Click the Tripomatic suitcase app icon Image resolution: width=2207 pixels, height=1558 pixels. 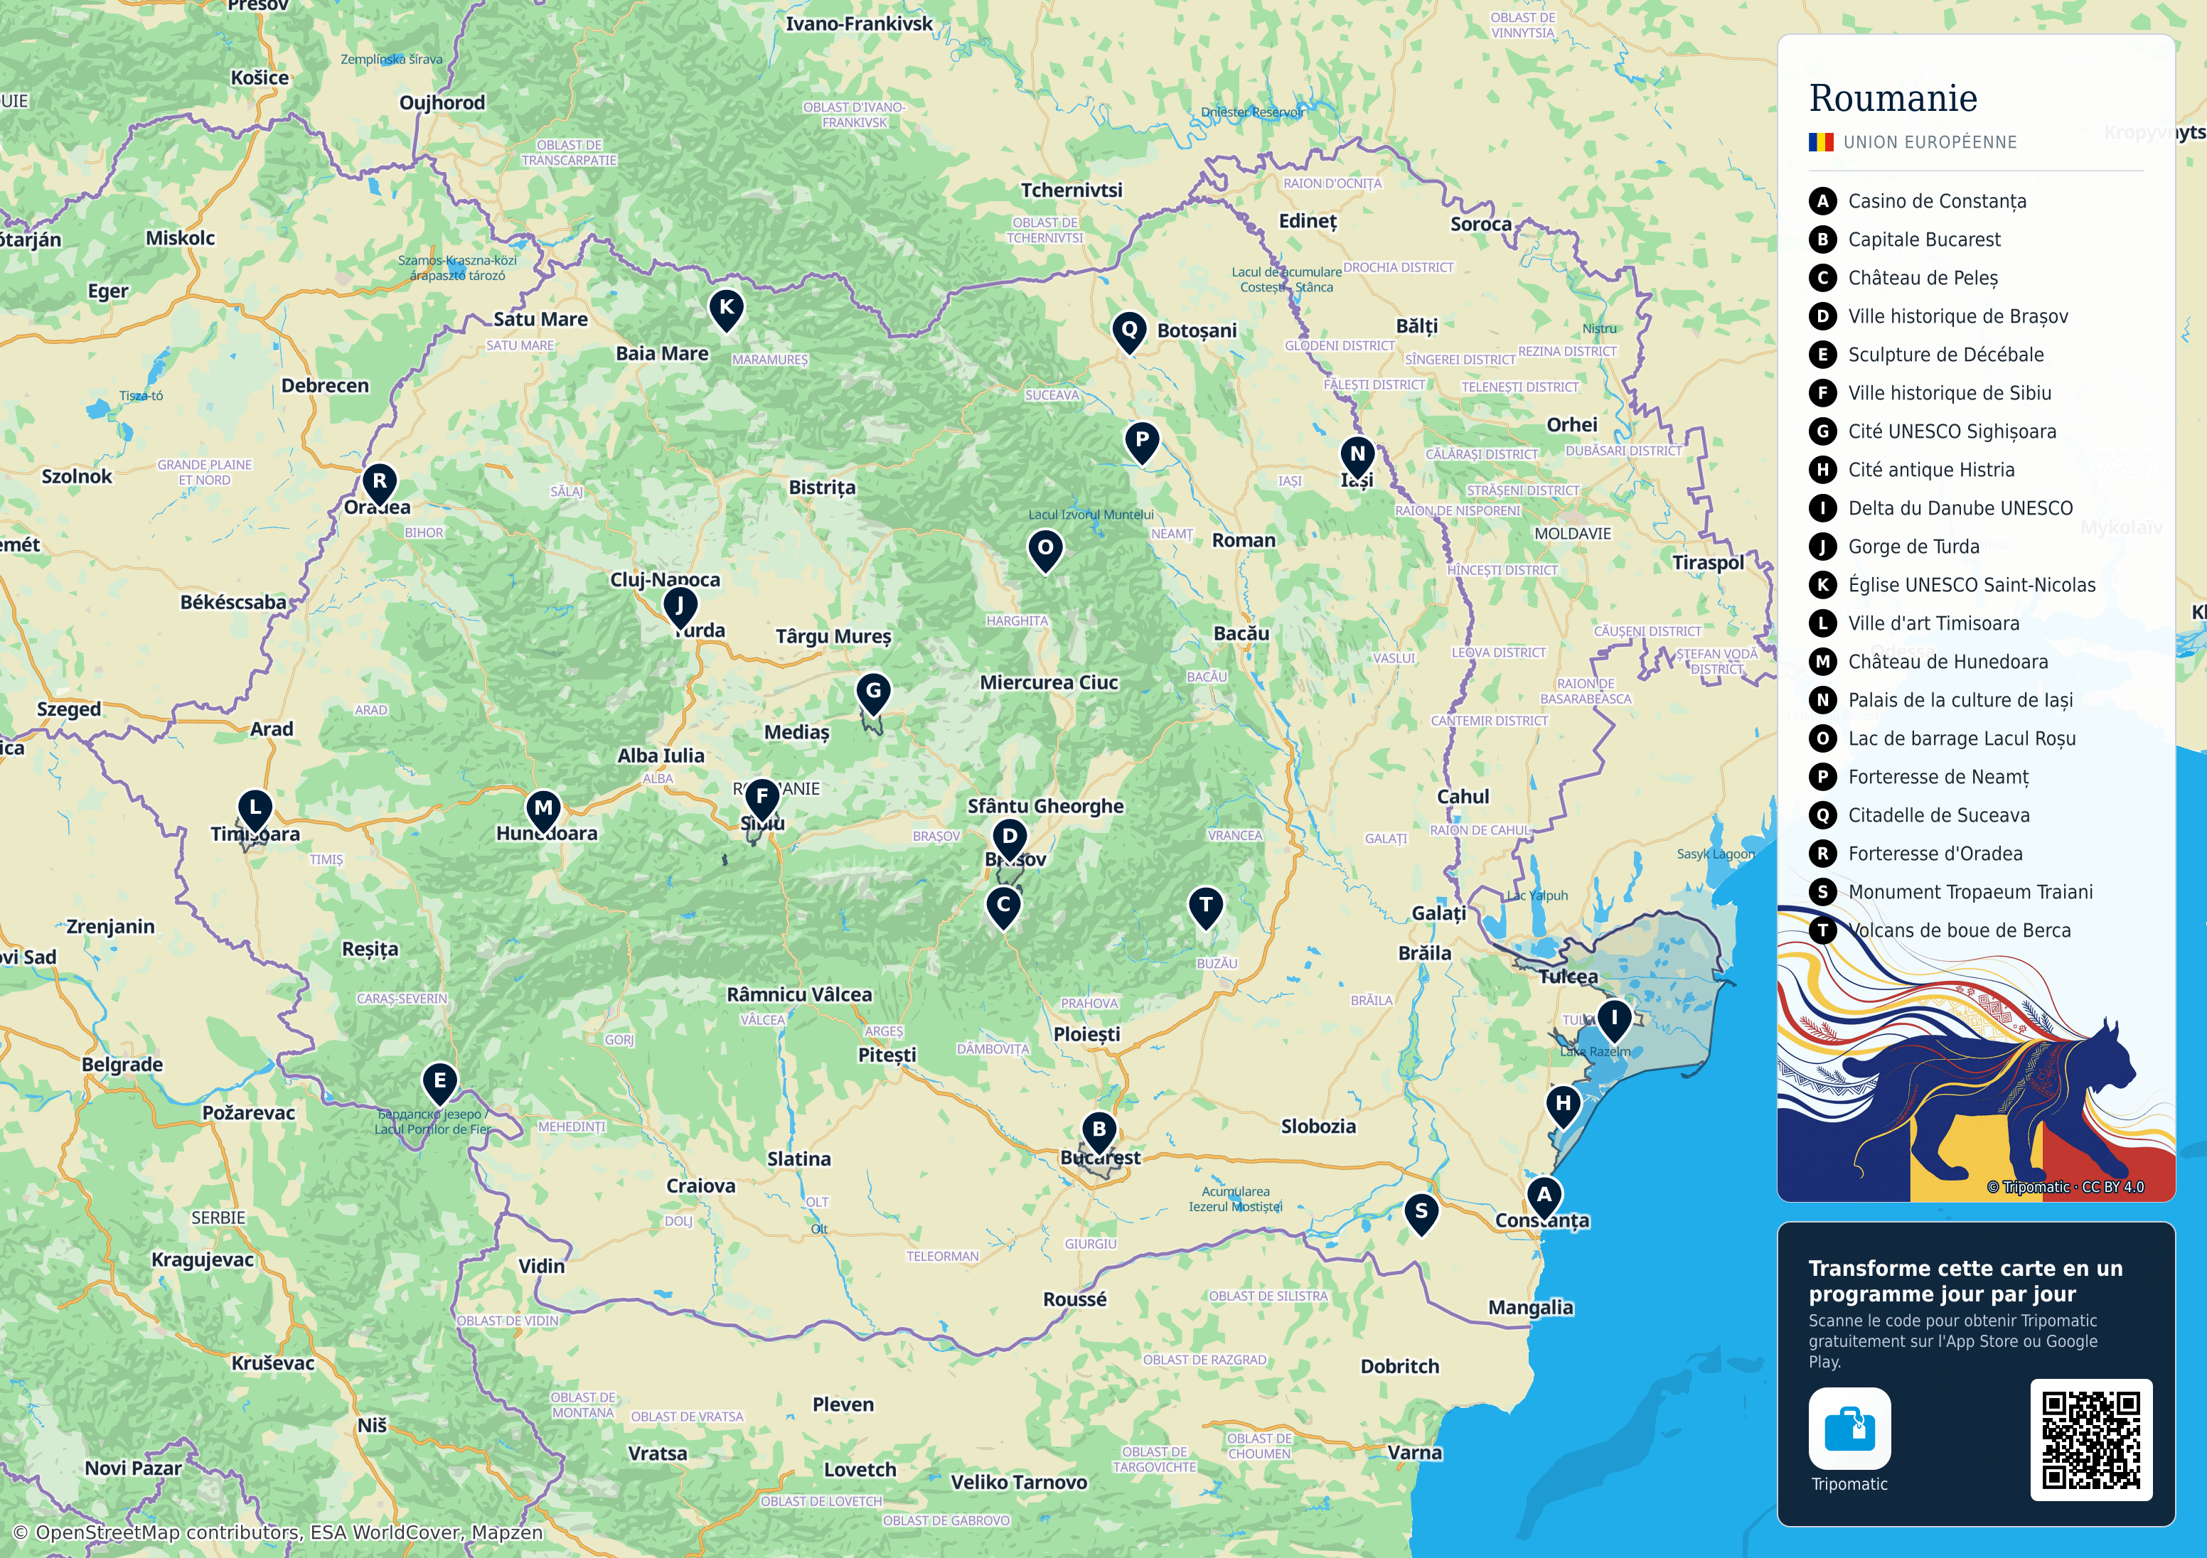tap(1849, 1428)
